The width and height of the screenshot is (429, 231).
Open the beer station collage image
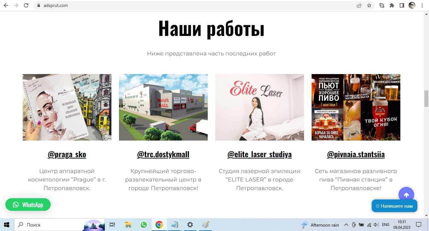[x=356, y=107]
